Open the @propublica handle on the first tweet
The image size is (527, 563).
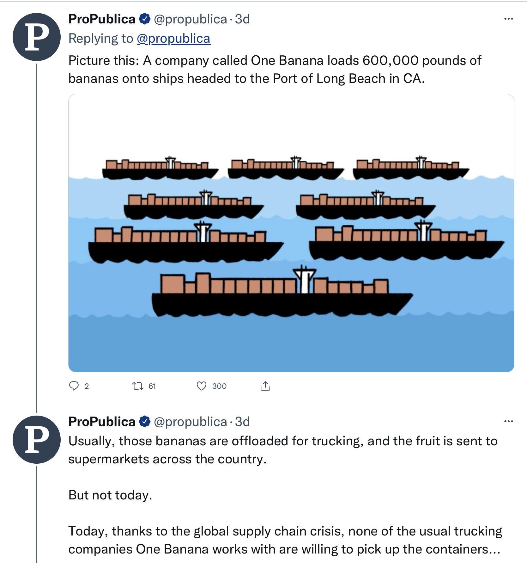(190, 20)
